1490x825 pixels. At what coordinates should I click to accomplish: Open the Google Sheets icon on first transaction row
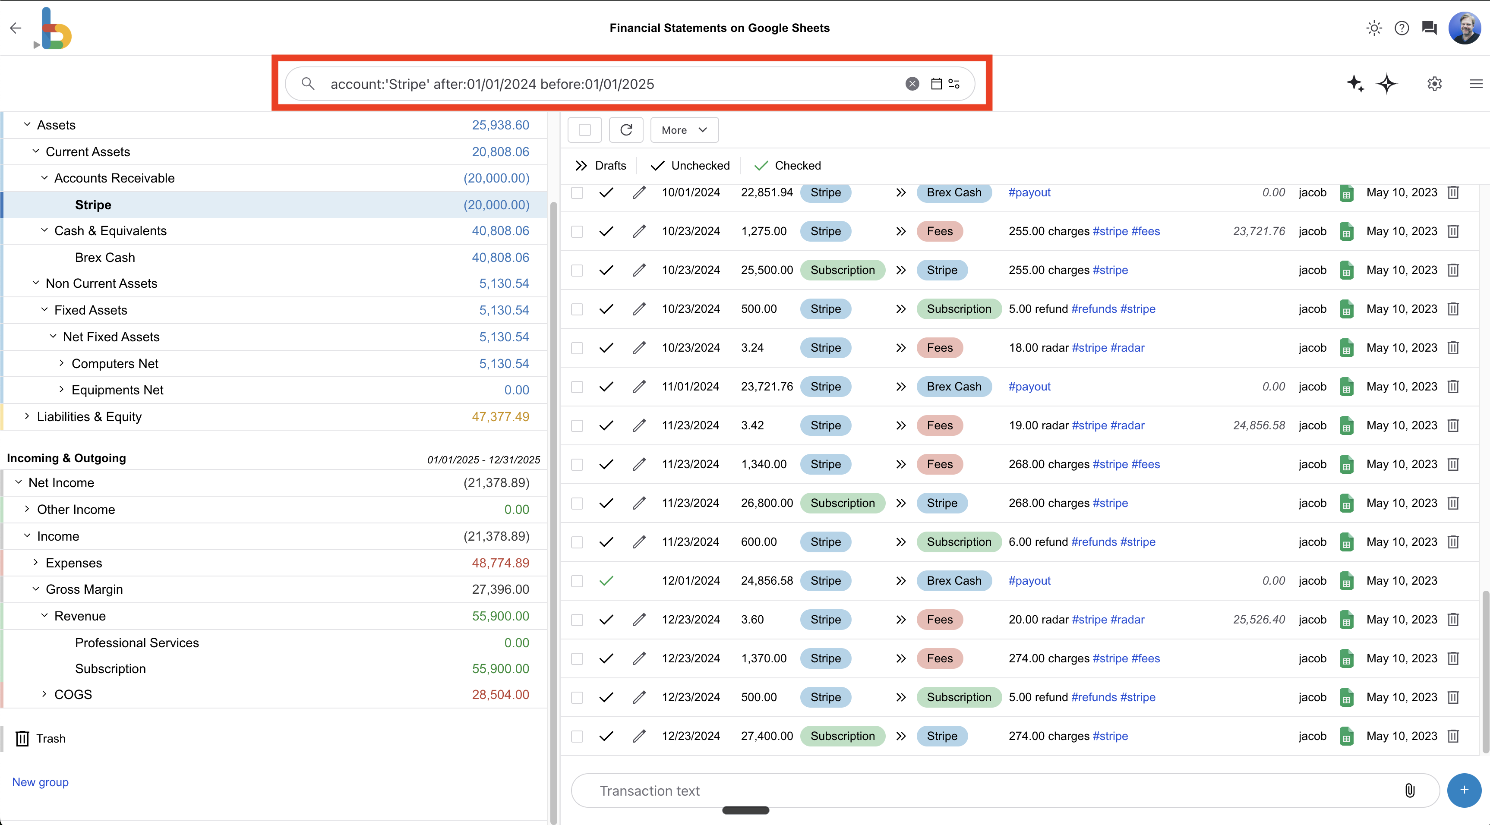click(x=1347, y=192)
